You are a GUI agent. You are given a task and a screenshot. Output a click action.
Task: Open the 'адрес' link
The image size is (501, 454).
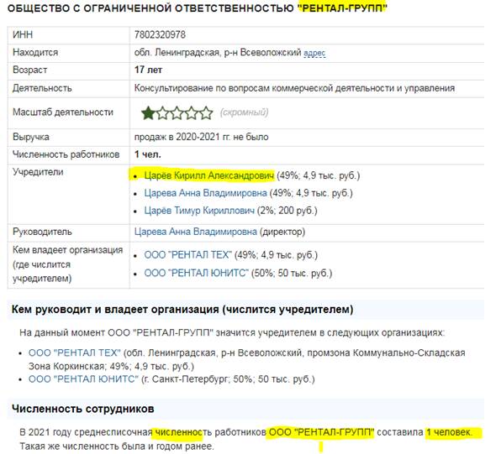point(314,53)
